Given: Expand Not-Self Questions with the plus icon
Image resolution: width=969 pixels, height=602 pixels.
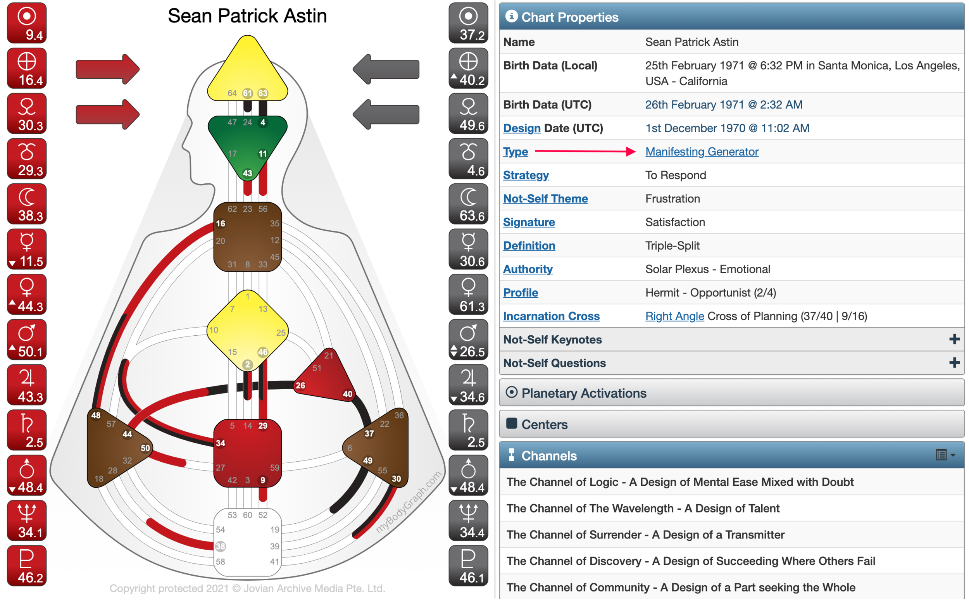Looking at the screenshot, I should point(955,363).
